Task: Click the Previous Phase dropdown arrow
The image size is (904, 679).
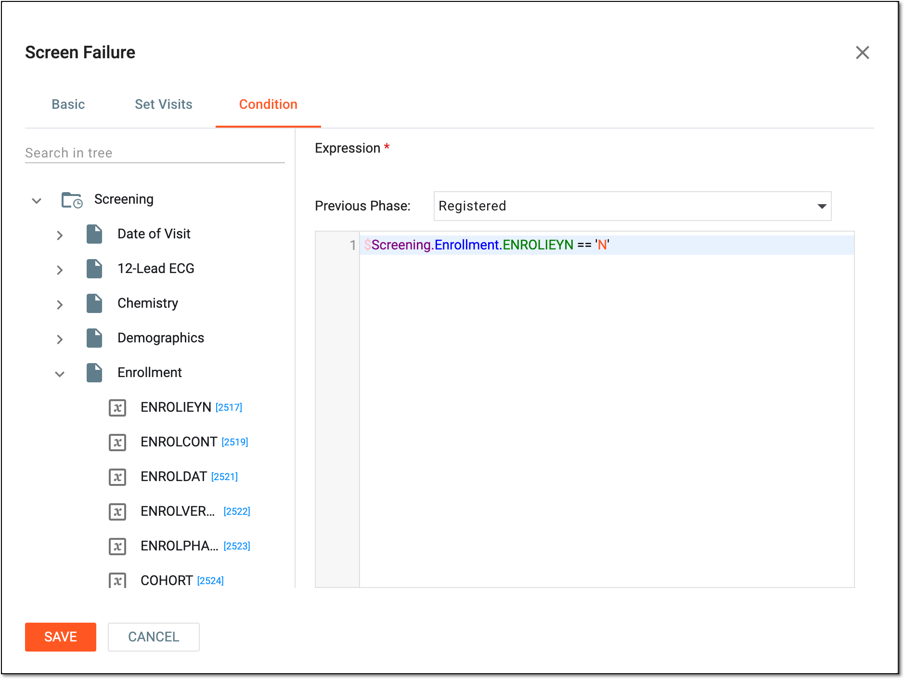Action: [x=822, y=207]
